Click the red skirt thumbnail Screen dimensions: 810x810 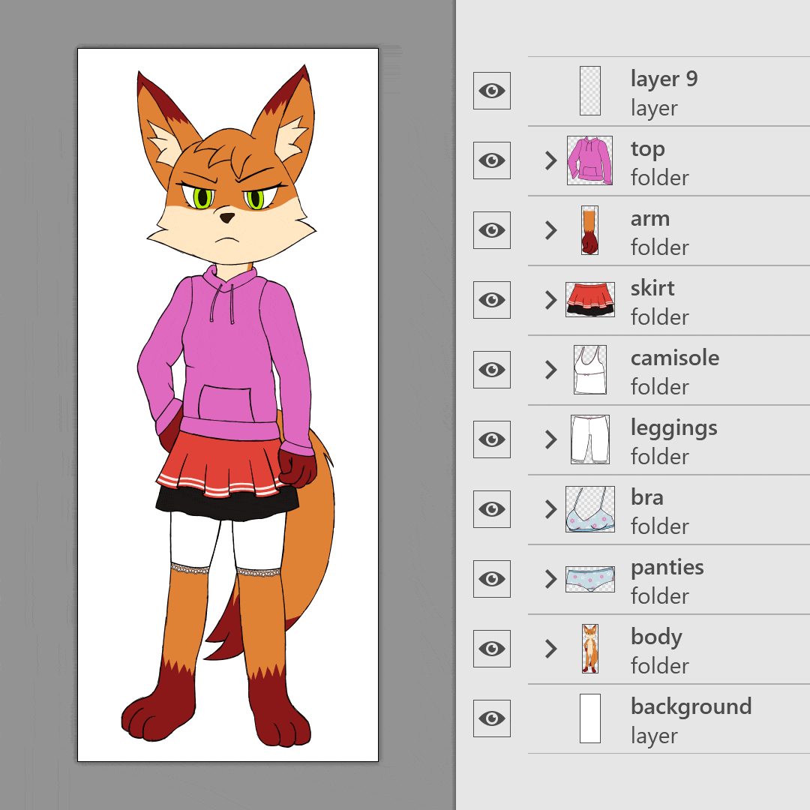pos(590,300)
